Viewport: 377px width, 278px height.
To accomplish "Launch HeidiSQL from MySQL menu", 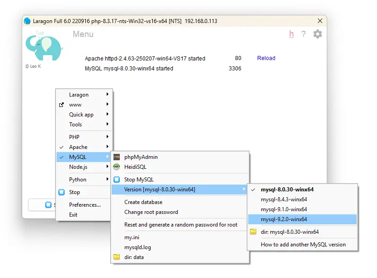I will point(179,167).
